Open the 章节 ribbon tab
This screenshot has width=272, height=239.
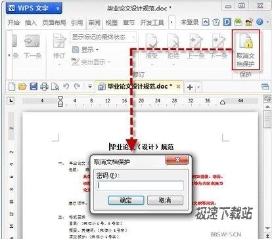129,22
